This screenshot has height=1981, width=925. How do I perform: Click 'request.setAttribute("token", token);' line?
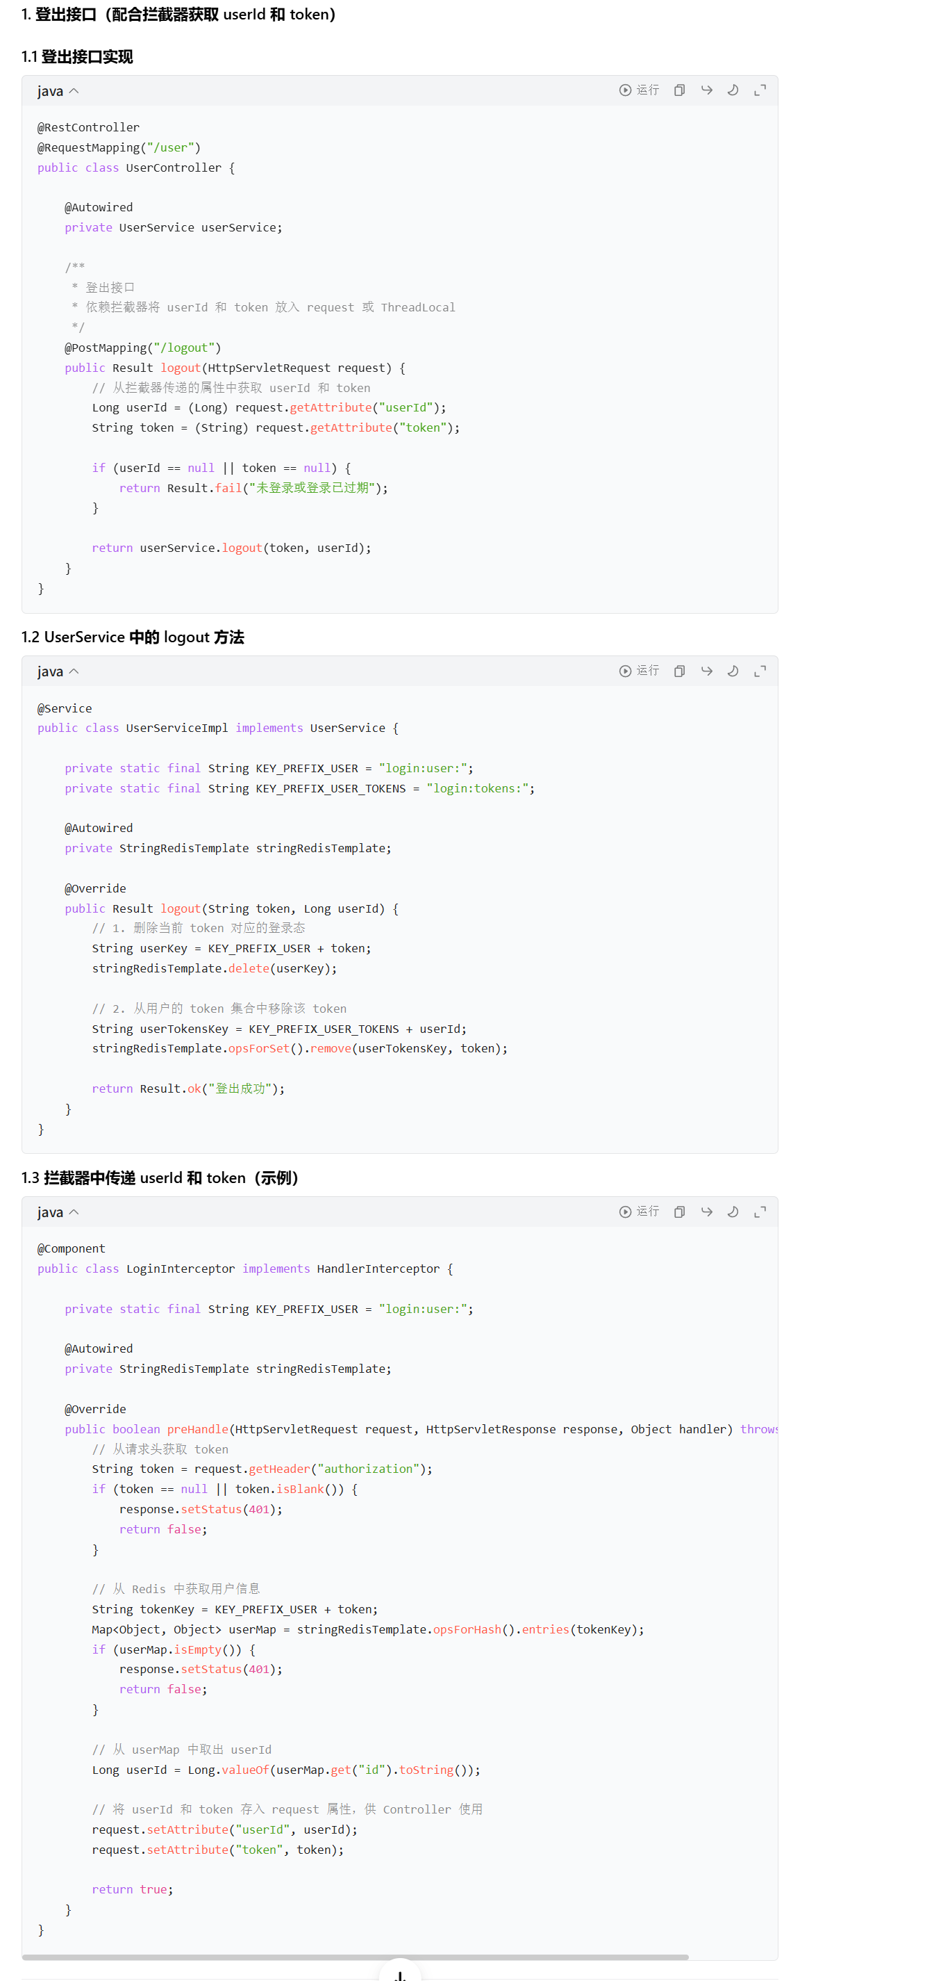point(217,1850)
